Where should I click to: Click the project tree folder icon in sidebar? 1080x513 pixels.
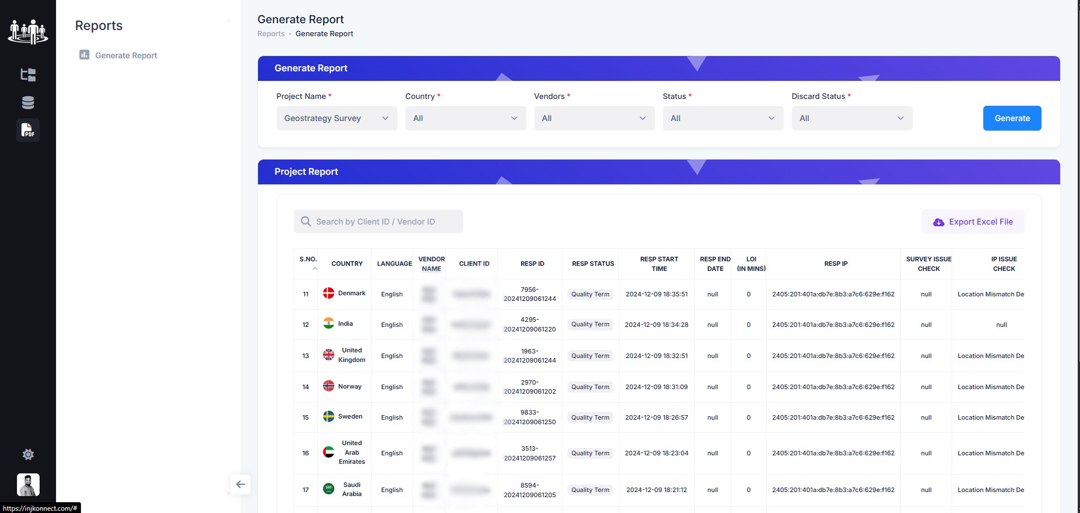pos(28,74)
